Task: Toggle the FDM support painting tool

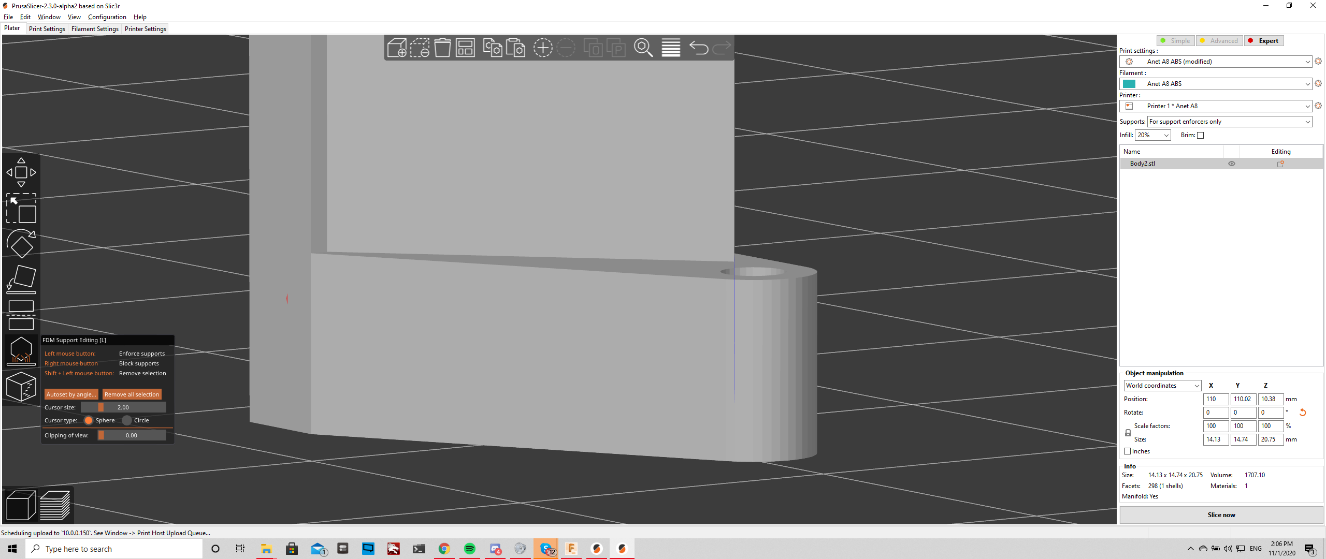Action: pos(21,350)
